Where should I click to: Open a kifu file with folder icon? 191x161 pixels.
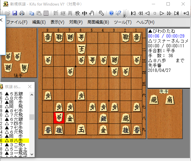8,13
